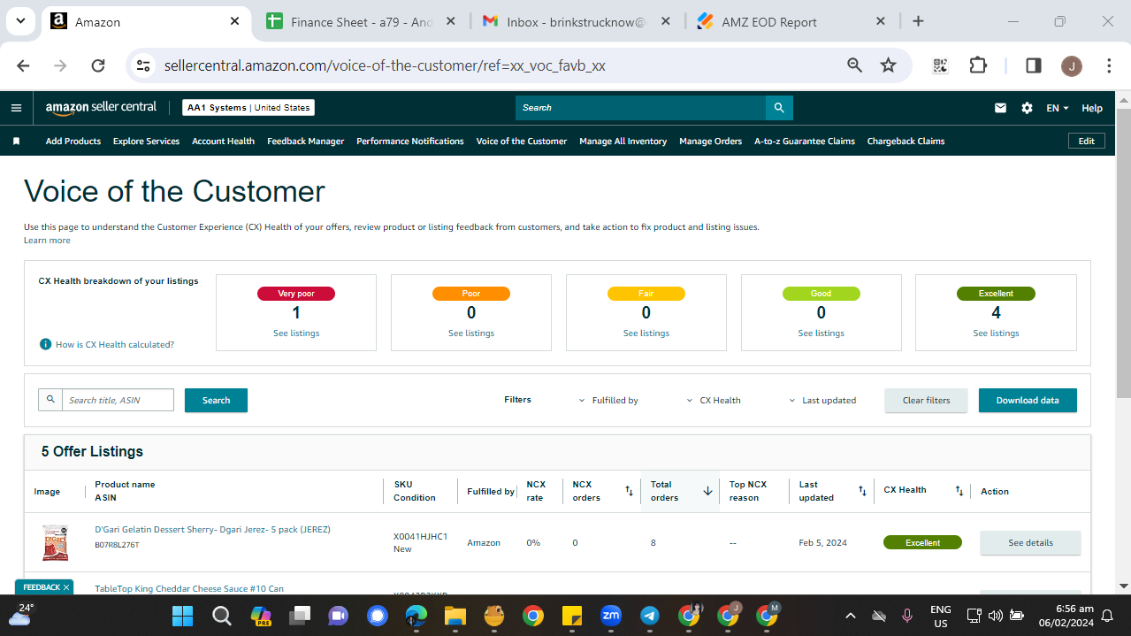Show hidden icons in system tray chevron
The width and height of the screenshot is (1131, 636).
[851, 616]
